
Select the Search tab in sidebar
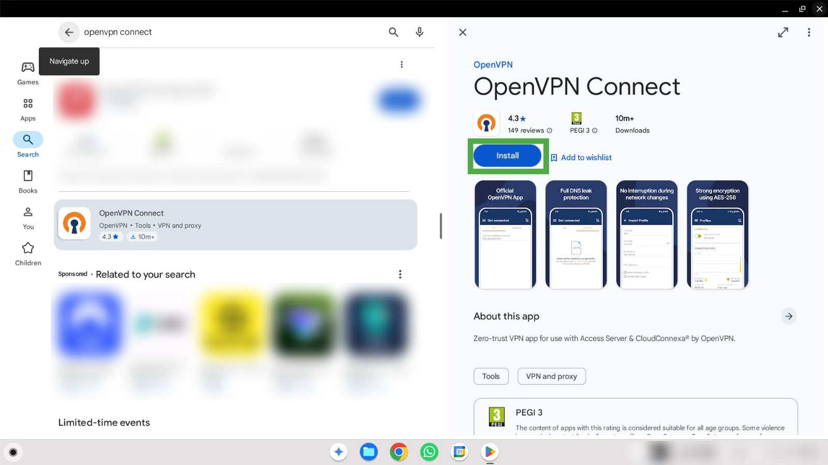(28, 145)
